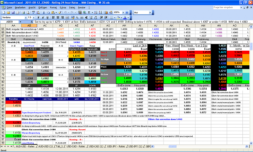Cut selection with the scissors icon

(44, 13)
